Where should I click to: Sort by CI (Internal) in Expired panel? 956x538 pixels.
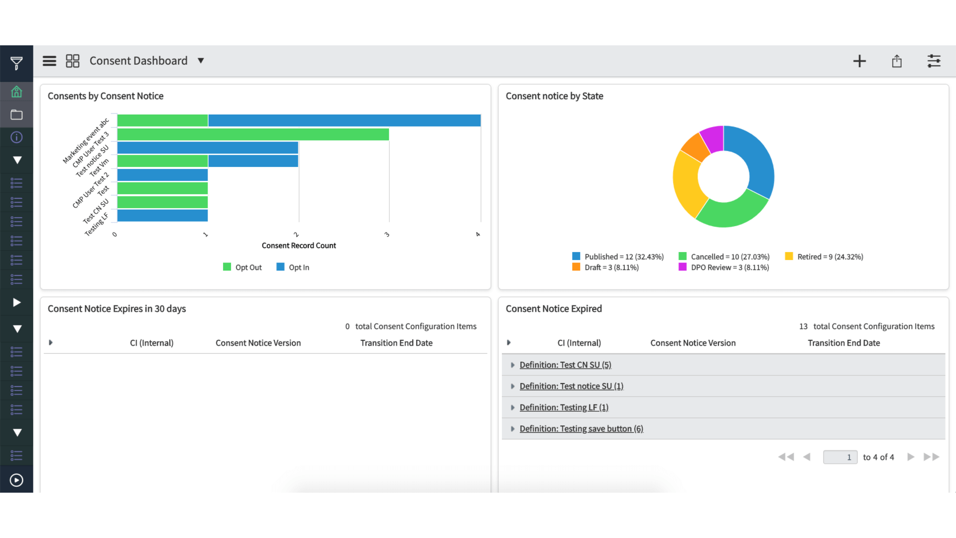coord(579,343)
